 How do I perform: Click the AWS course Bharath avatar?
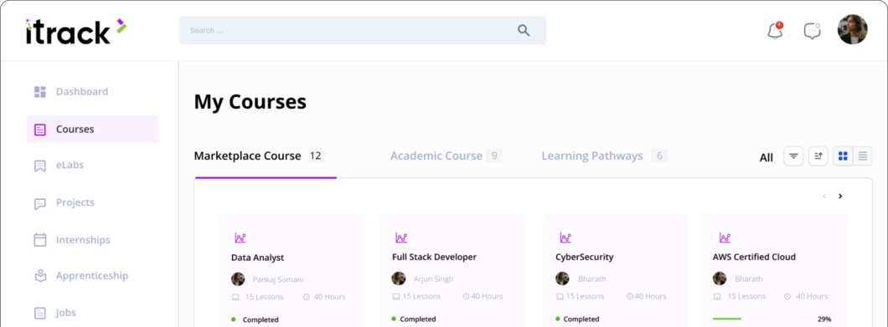720,279
